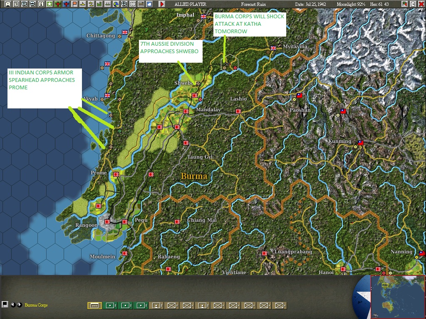Select the Japanese base marker at Pegu
This screenshot has width=426, height=319.
click(x=125, y=222)
